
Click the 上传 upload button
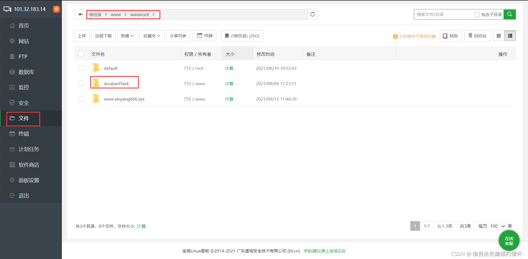[82, 36]
